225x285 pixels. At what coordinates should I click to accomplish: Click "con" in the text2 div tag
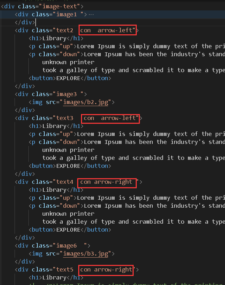(x=85, y=30)
